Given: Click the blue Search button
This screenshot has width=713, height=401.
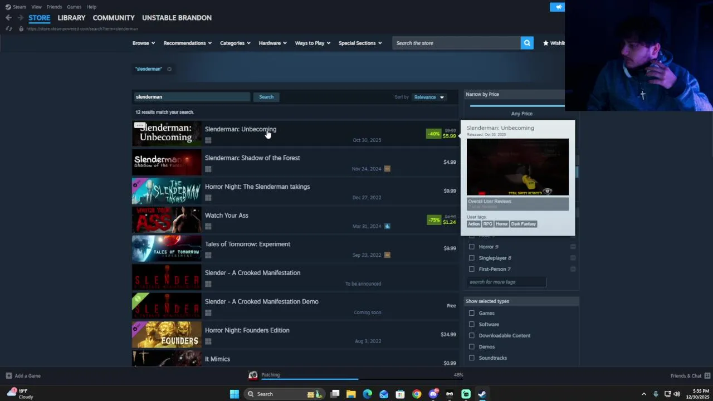Looking at the screenshot, I should [266, 97].
